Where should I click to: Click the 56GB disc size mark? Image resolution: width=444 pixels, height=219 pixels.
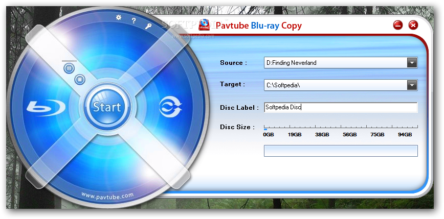pos(349,135)
